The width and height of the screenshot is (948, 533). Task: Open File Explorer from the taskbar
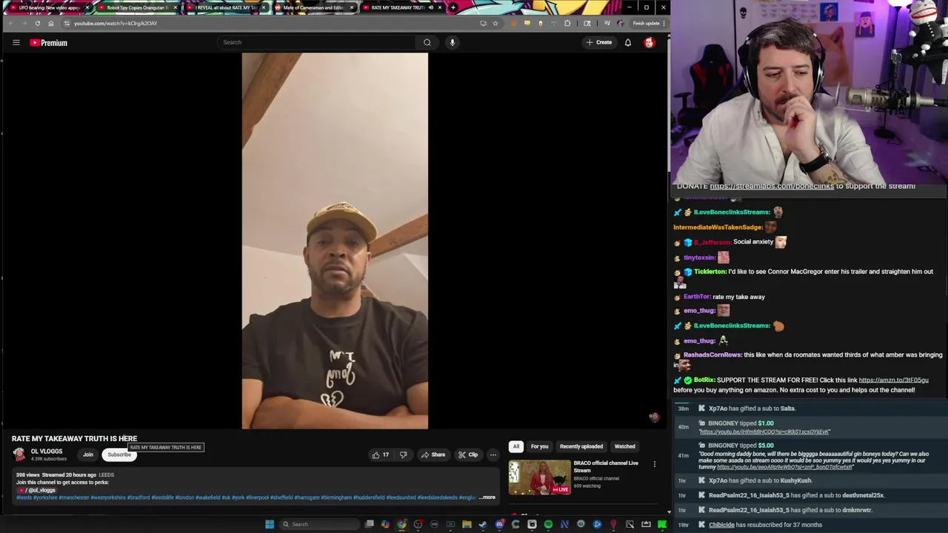coord(467,524)
